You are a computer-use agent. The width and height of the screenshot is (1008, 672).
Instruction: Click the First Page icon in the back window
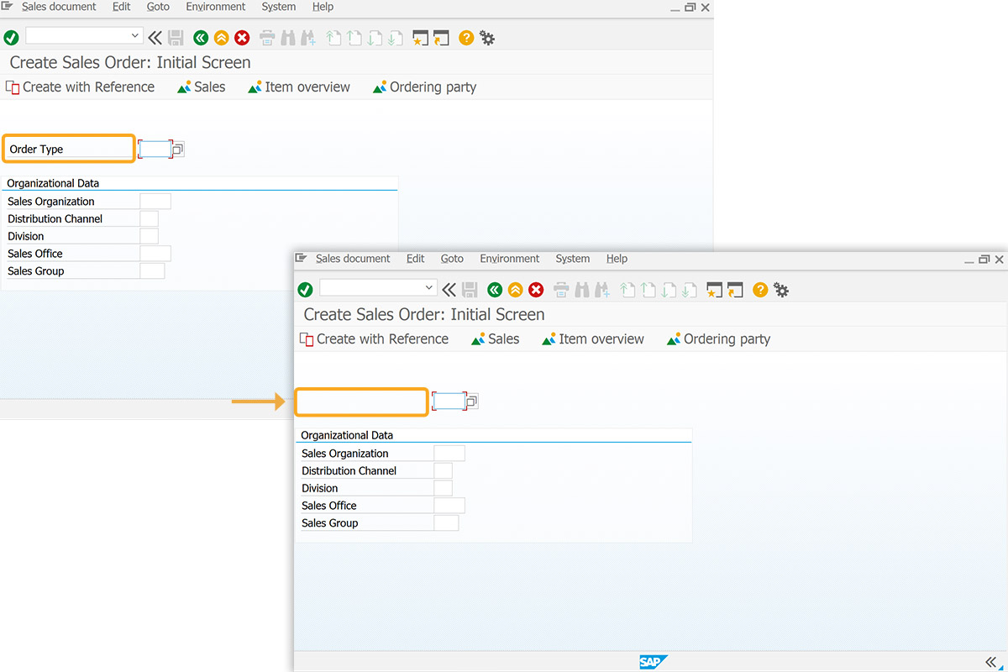[x=333, y=37]
